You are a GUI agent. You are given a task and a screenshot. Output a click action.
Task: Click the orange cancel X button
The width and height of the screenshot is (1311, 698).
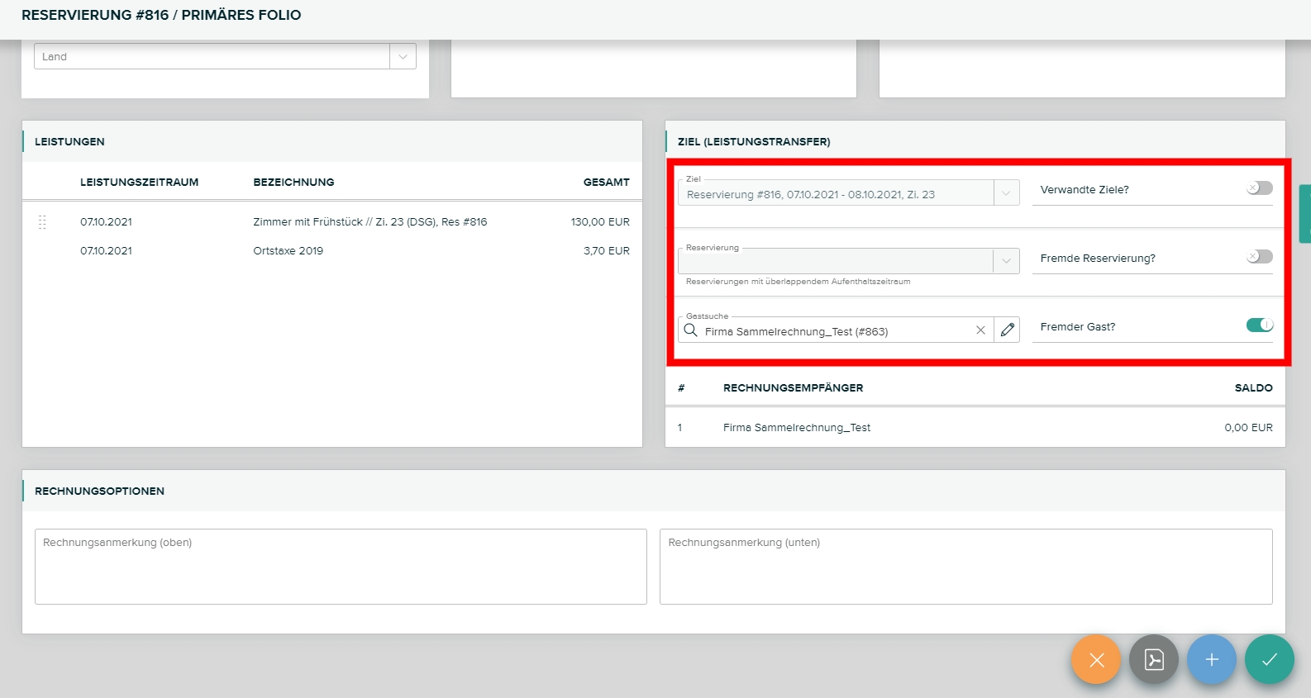coord(1096,660)
